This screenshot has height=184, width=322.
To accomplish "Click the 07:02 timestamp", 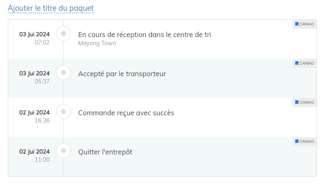I will point(42,42).
